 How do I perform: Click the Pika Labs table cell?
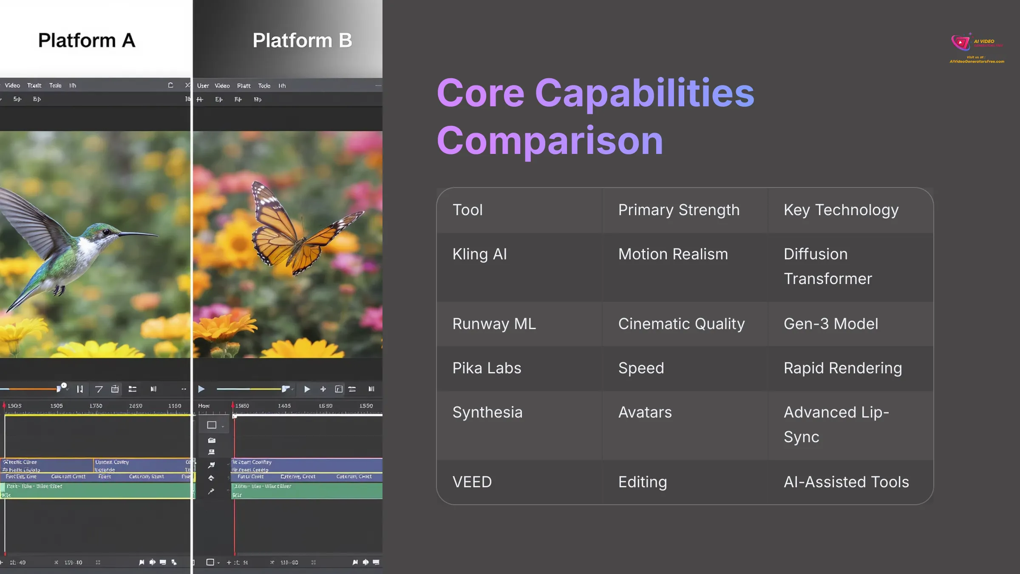tap(520, 368)
